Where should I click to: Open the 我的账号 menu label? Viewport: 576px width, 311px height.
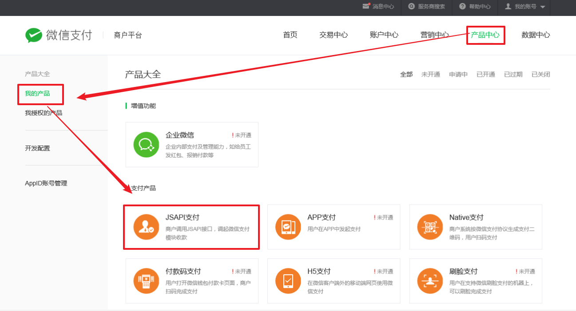click(x=525, y=7)
